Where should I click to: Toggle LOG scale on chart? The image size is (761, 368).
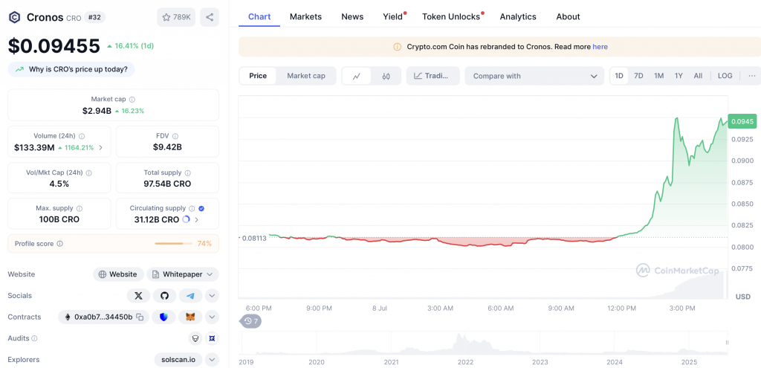pos(725,76)
